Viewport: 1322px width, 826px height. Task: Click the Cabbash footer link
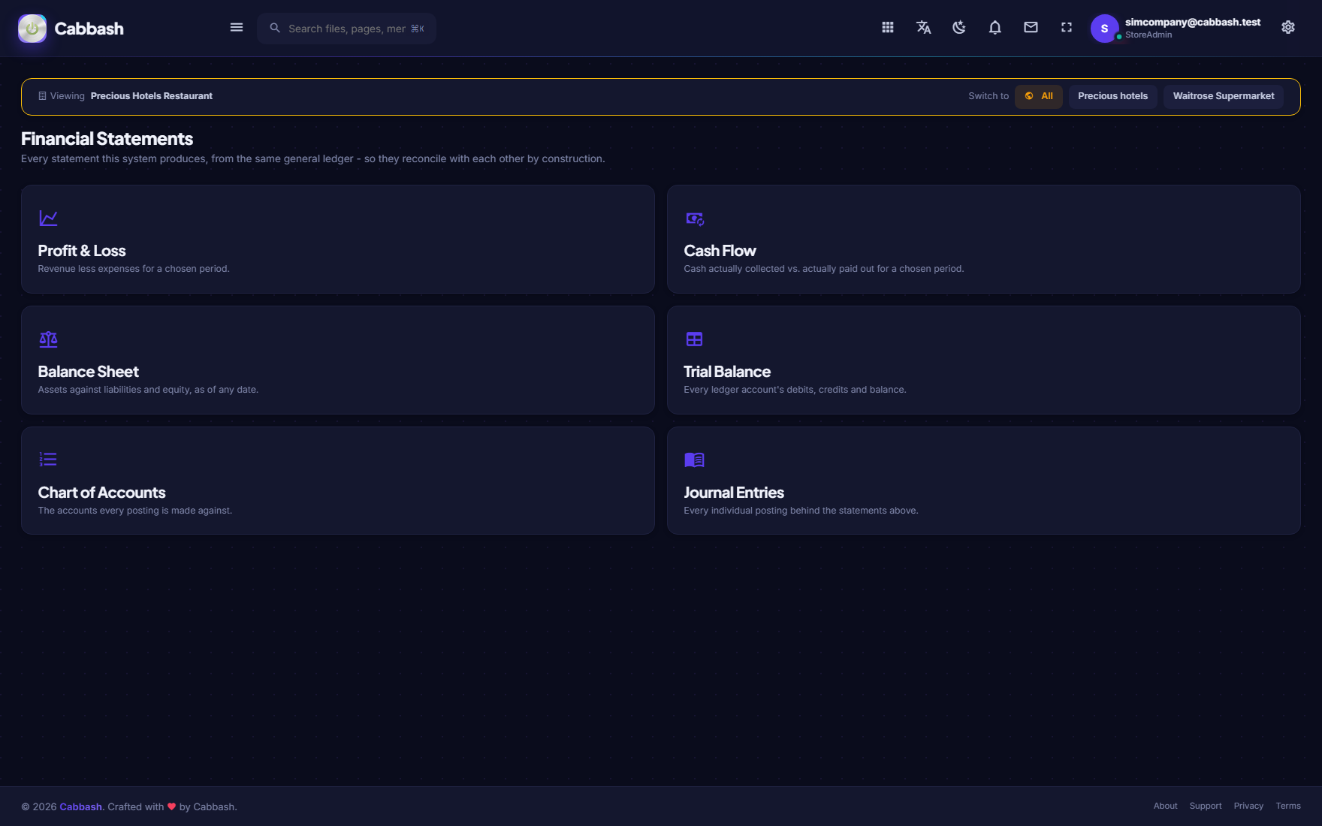(81, 806)
